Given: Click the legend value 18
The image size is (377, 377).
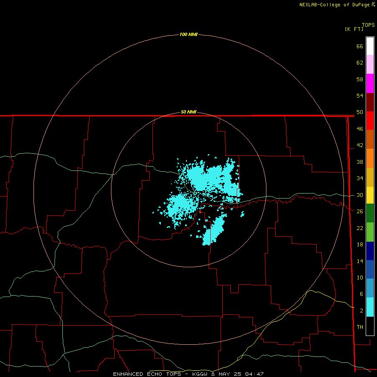Looking at the screenshot, I should click(360, 245).
